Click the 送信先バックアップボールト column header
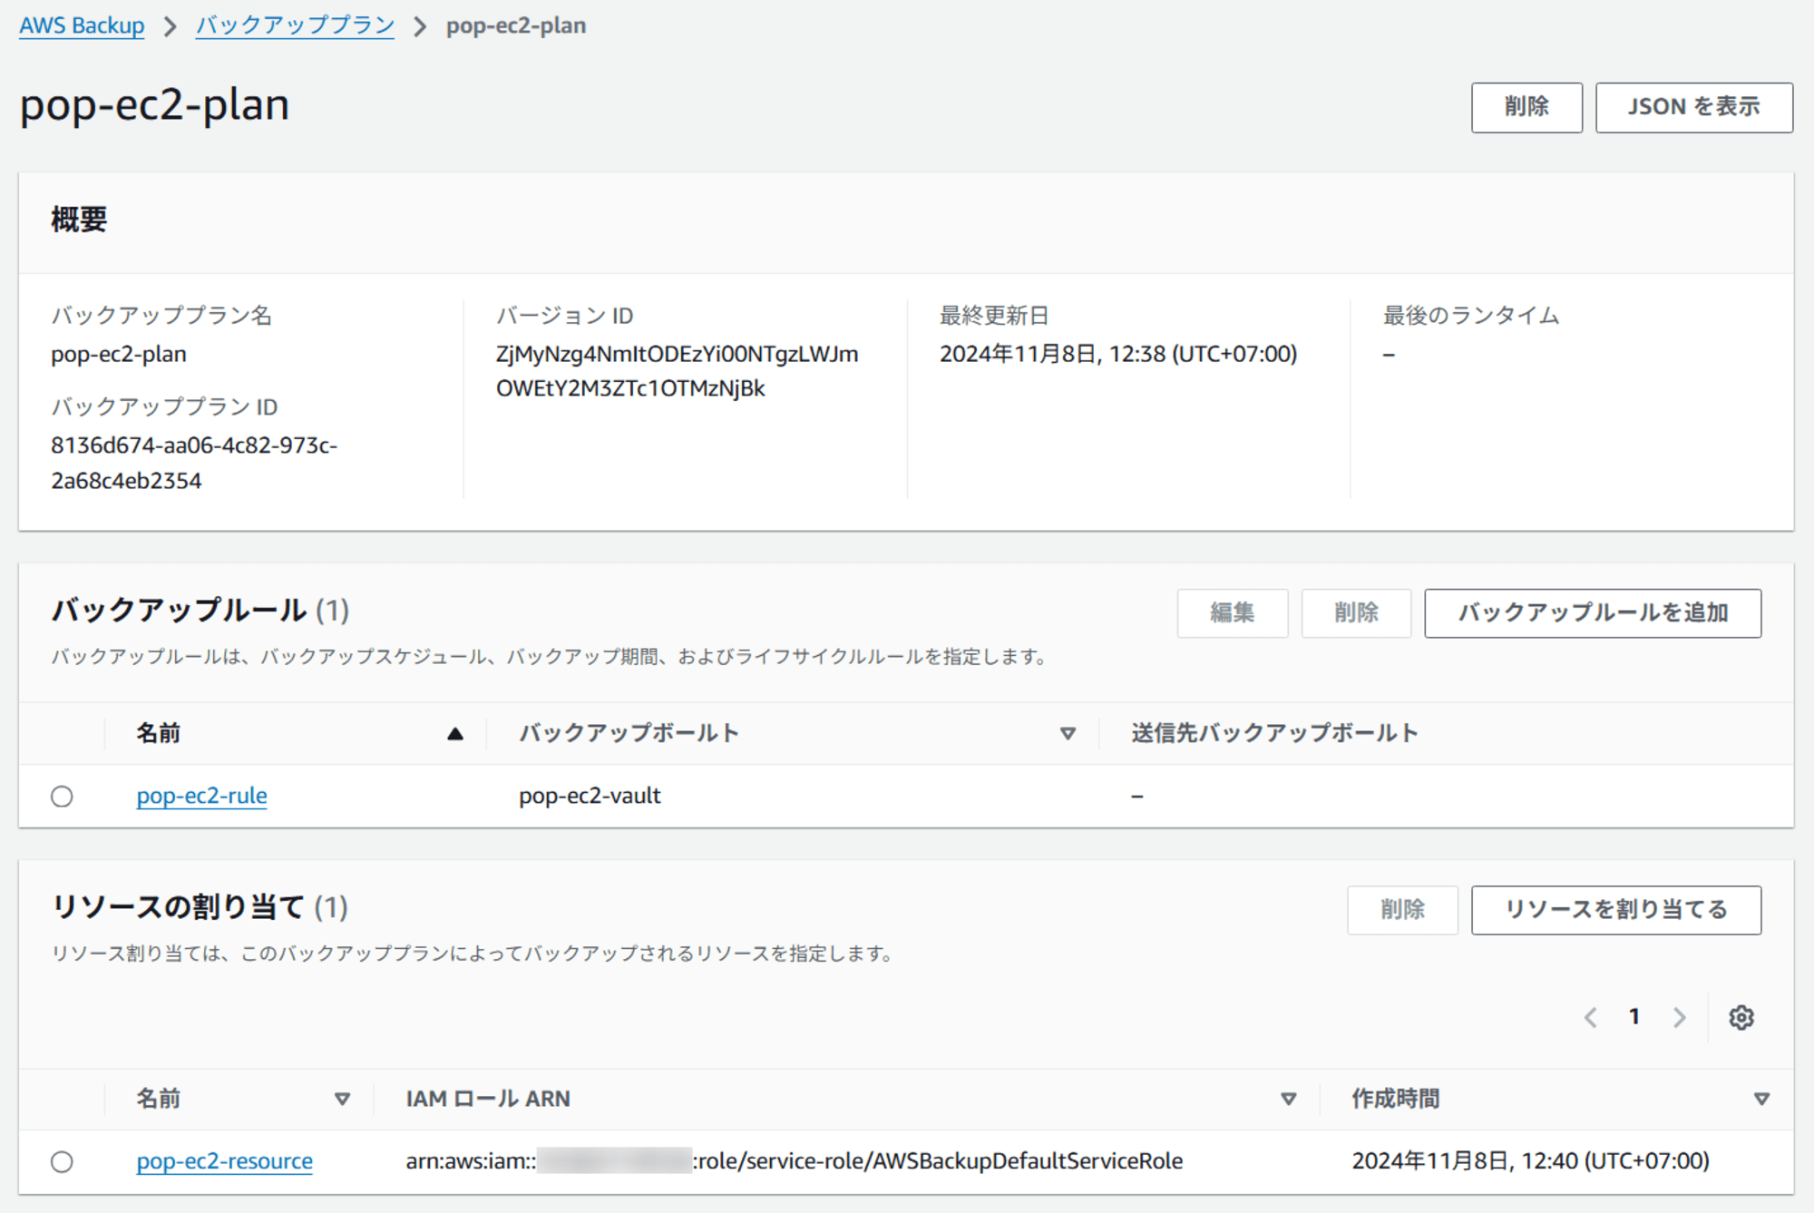Screen dimensions: 1814x1213 tap(1274, 733)
